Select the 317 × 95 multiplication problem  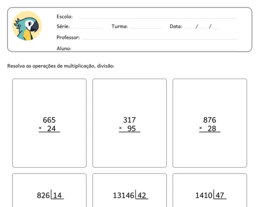pyautogui.click(x=129, y=123)
